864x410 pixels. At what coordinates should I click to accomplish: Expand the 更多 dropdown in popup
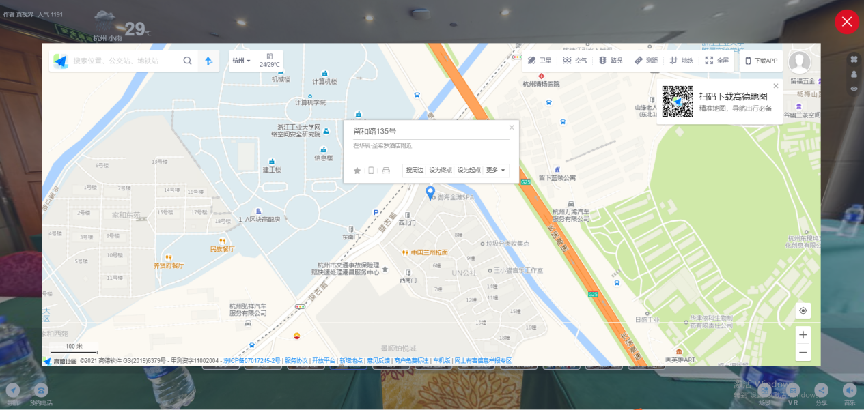[x=496, y=170]
